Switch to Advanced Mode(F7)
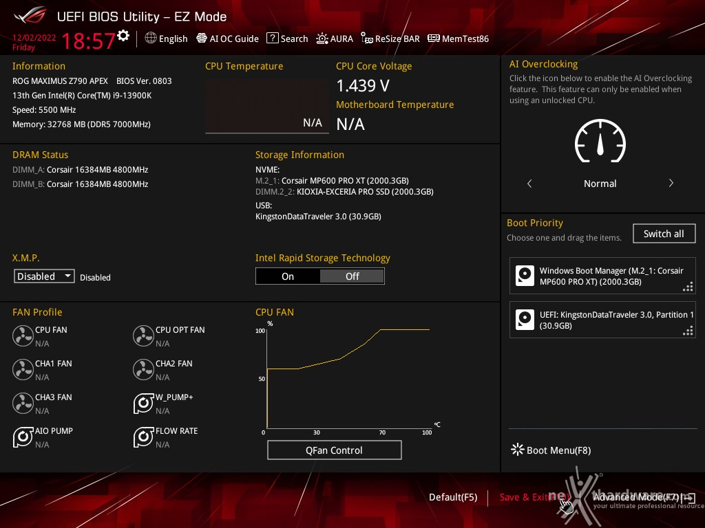This screenshot has height=528, width=705. 644,497
